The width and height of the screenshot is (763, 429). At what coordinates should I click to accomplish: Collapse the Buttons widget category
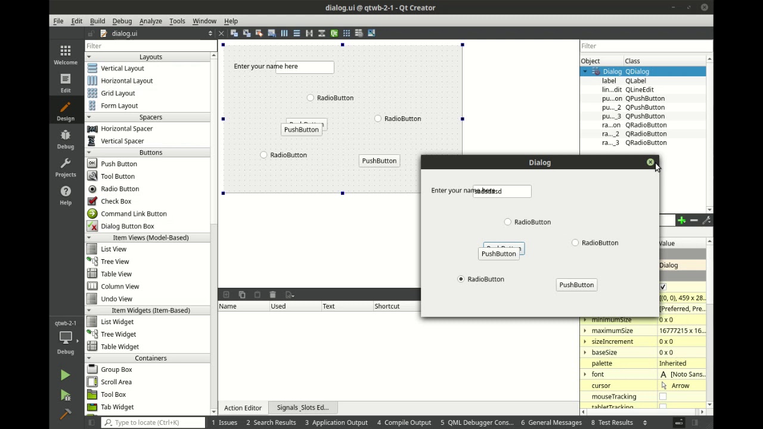click(89, 153)
